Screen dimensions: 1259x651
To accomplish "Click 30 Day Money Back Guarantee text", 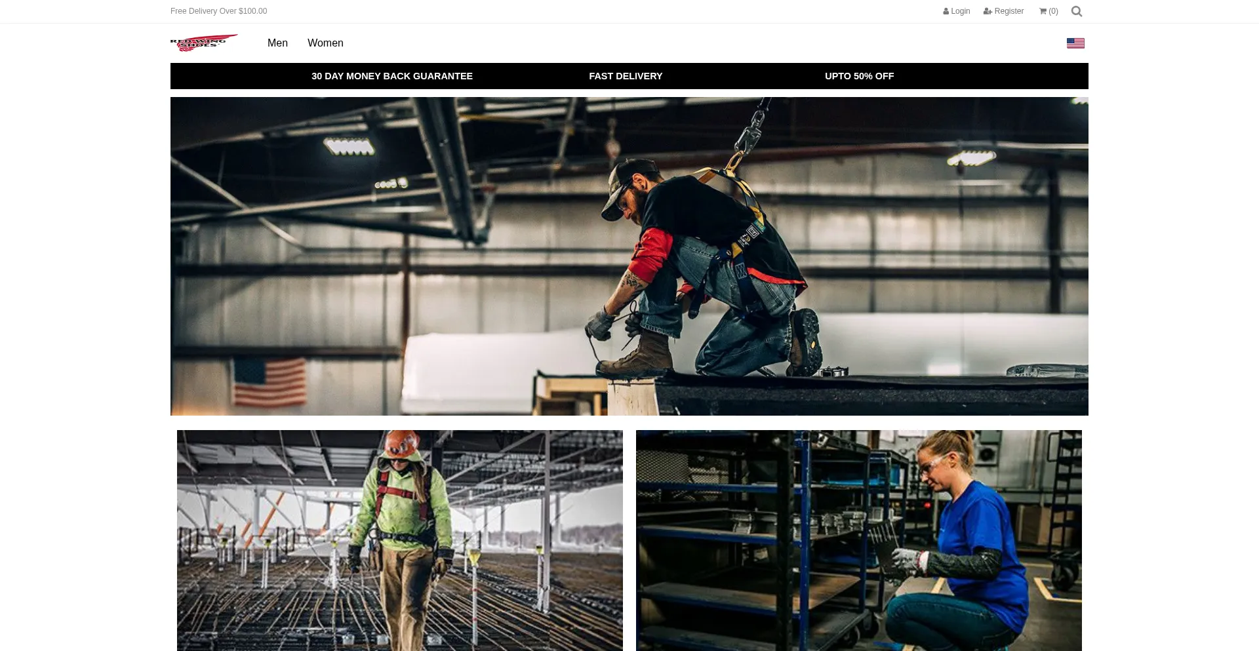I will [392, 76].
